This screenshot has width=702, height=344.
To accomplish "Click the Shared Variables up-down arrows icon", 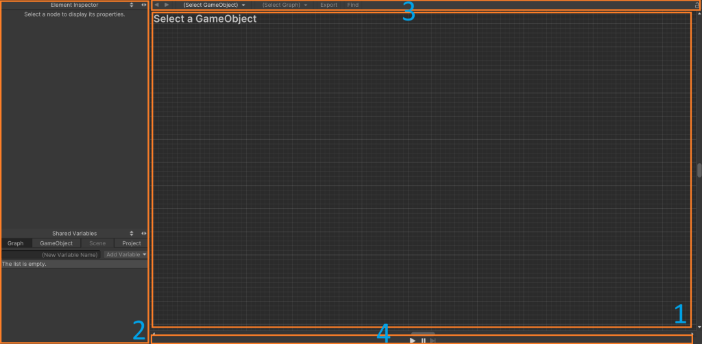I will (x=132, y=233).
